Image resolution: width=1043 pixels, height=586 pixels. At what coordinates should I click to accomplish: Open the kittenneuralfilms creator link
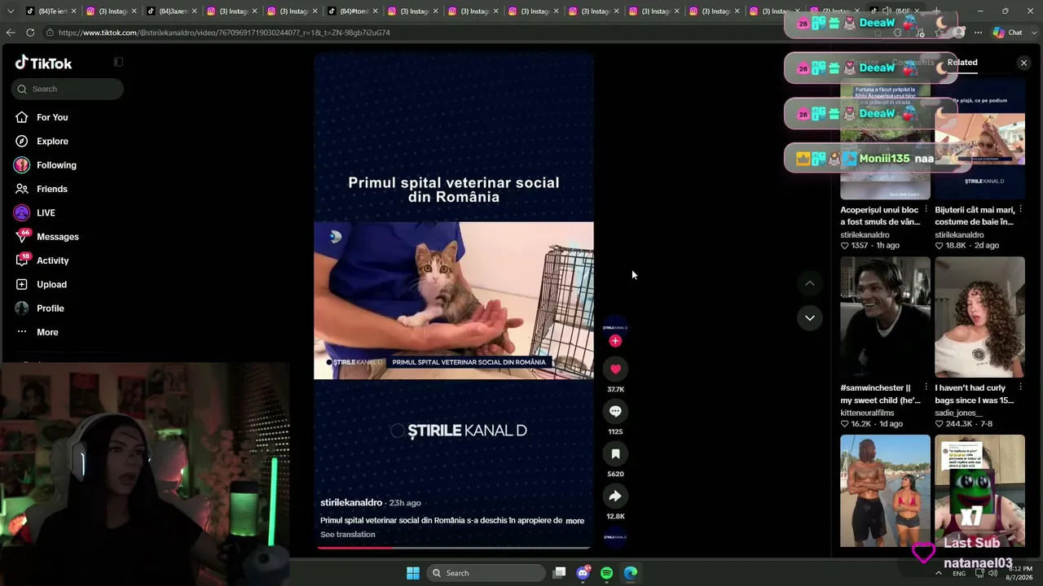(867, 413)
